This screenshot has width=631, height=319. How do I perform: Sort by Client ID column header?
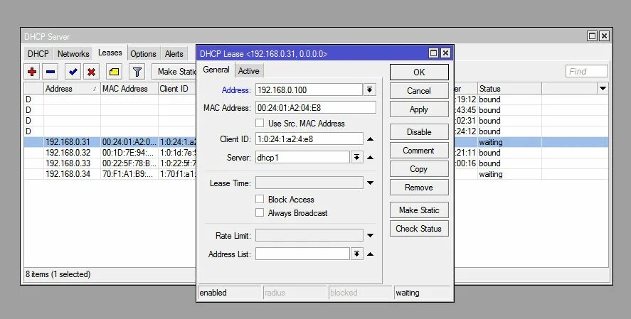tap(177, 88)
